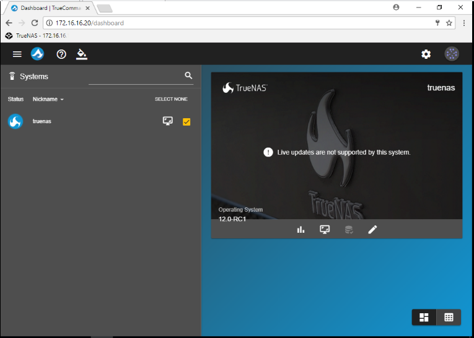
Task: Click the truenas system status icon
Action: [15, 121]
